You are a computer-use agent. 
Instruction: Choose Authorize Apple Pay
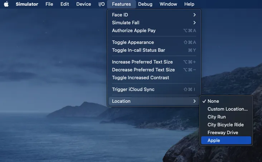[x=154, y=30]
